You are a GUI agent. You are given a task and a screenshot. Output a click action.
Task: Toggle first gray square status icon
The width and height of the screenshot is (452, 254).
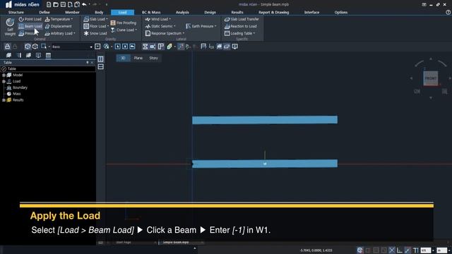(x=368, y=250)
